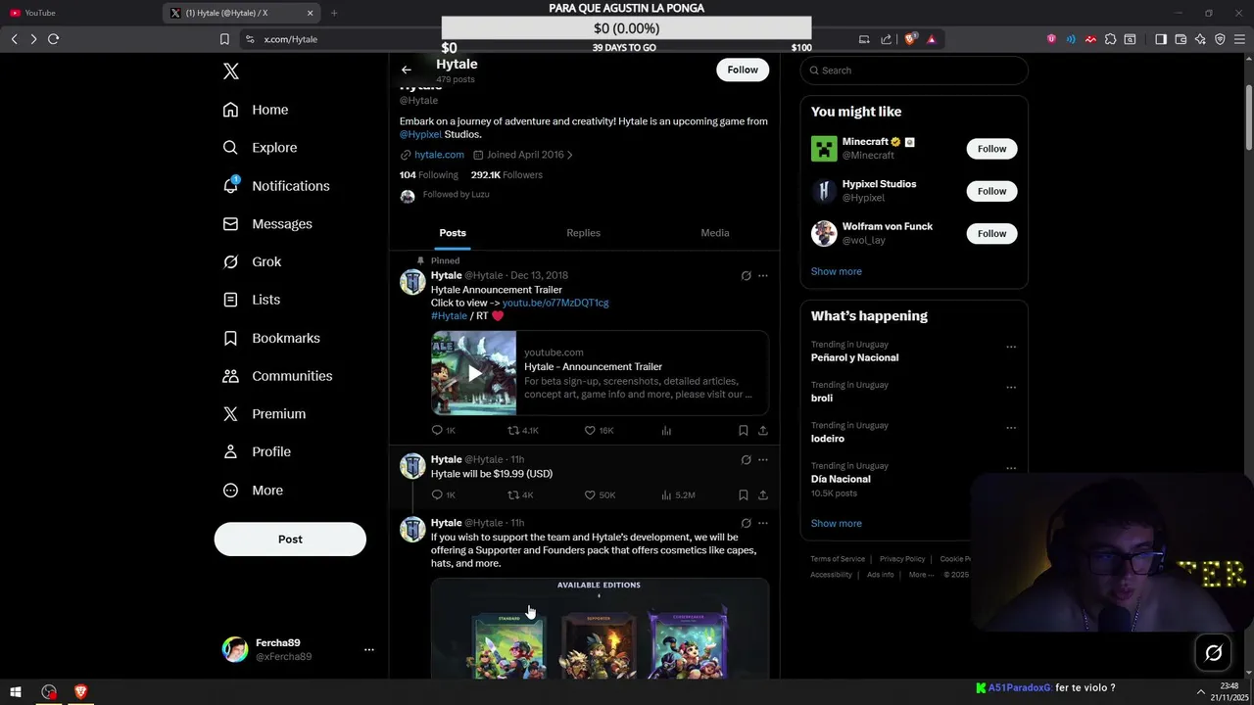Switch to the Replies tab

(583, 233)
